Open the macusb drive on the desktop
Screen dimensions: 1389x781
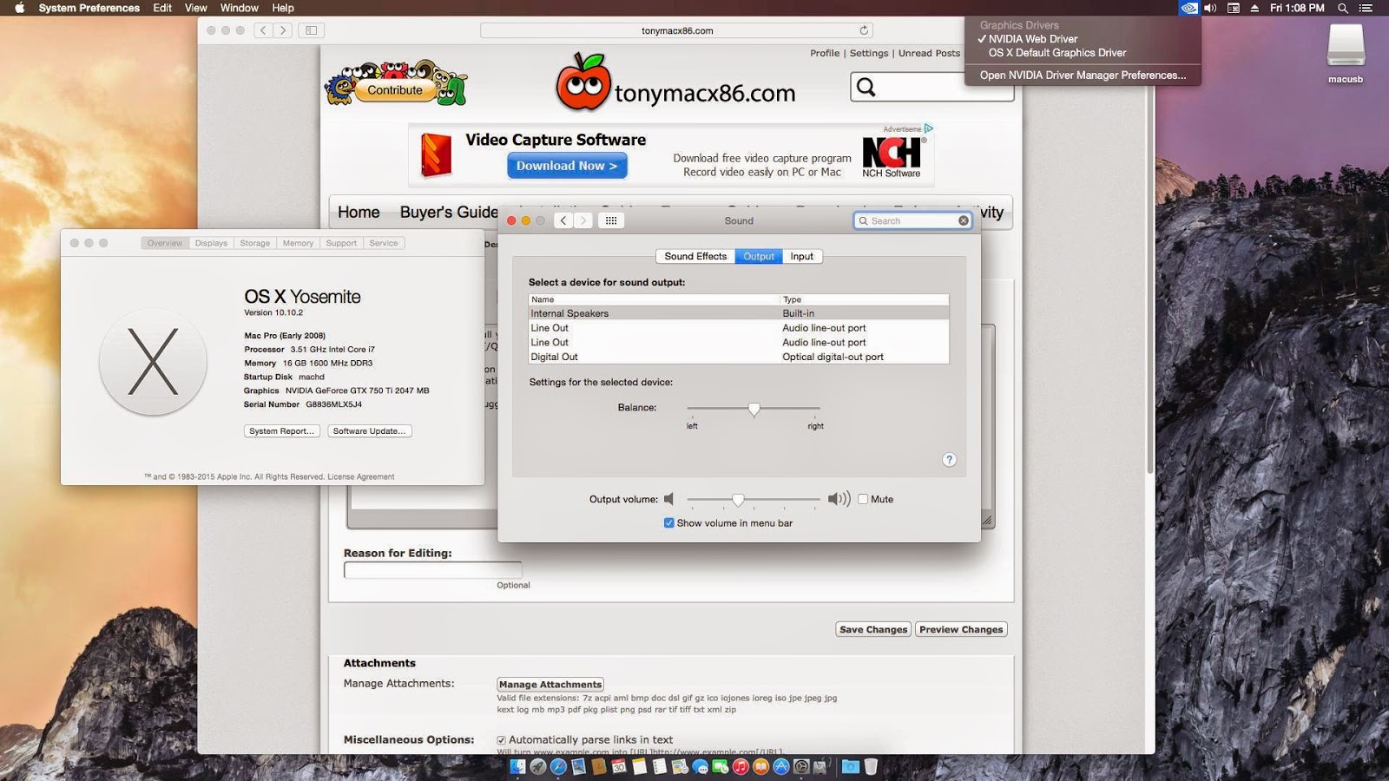[1346, 52]
